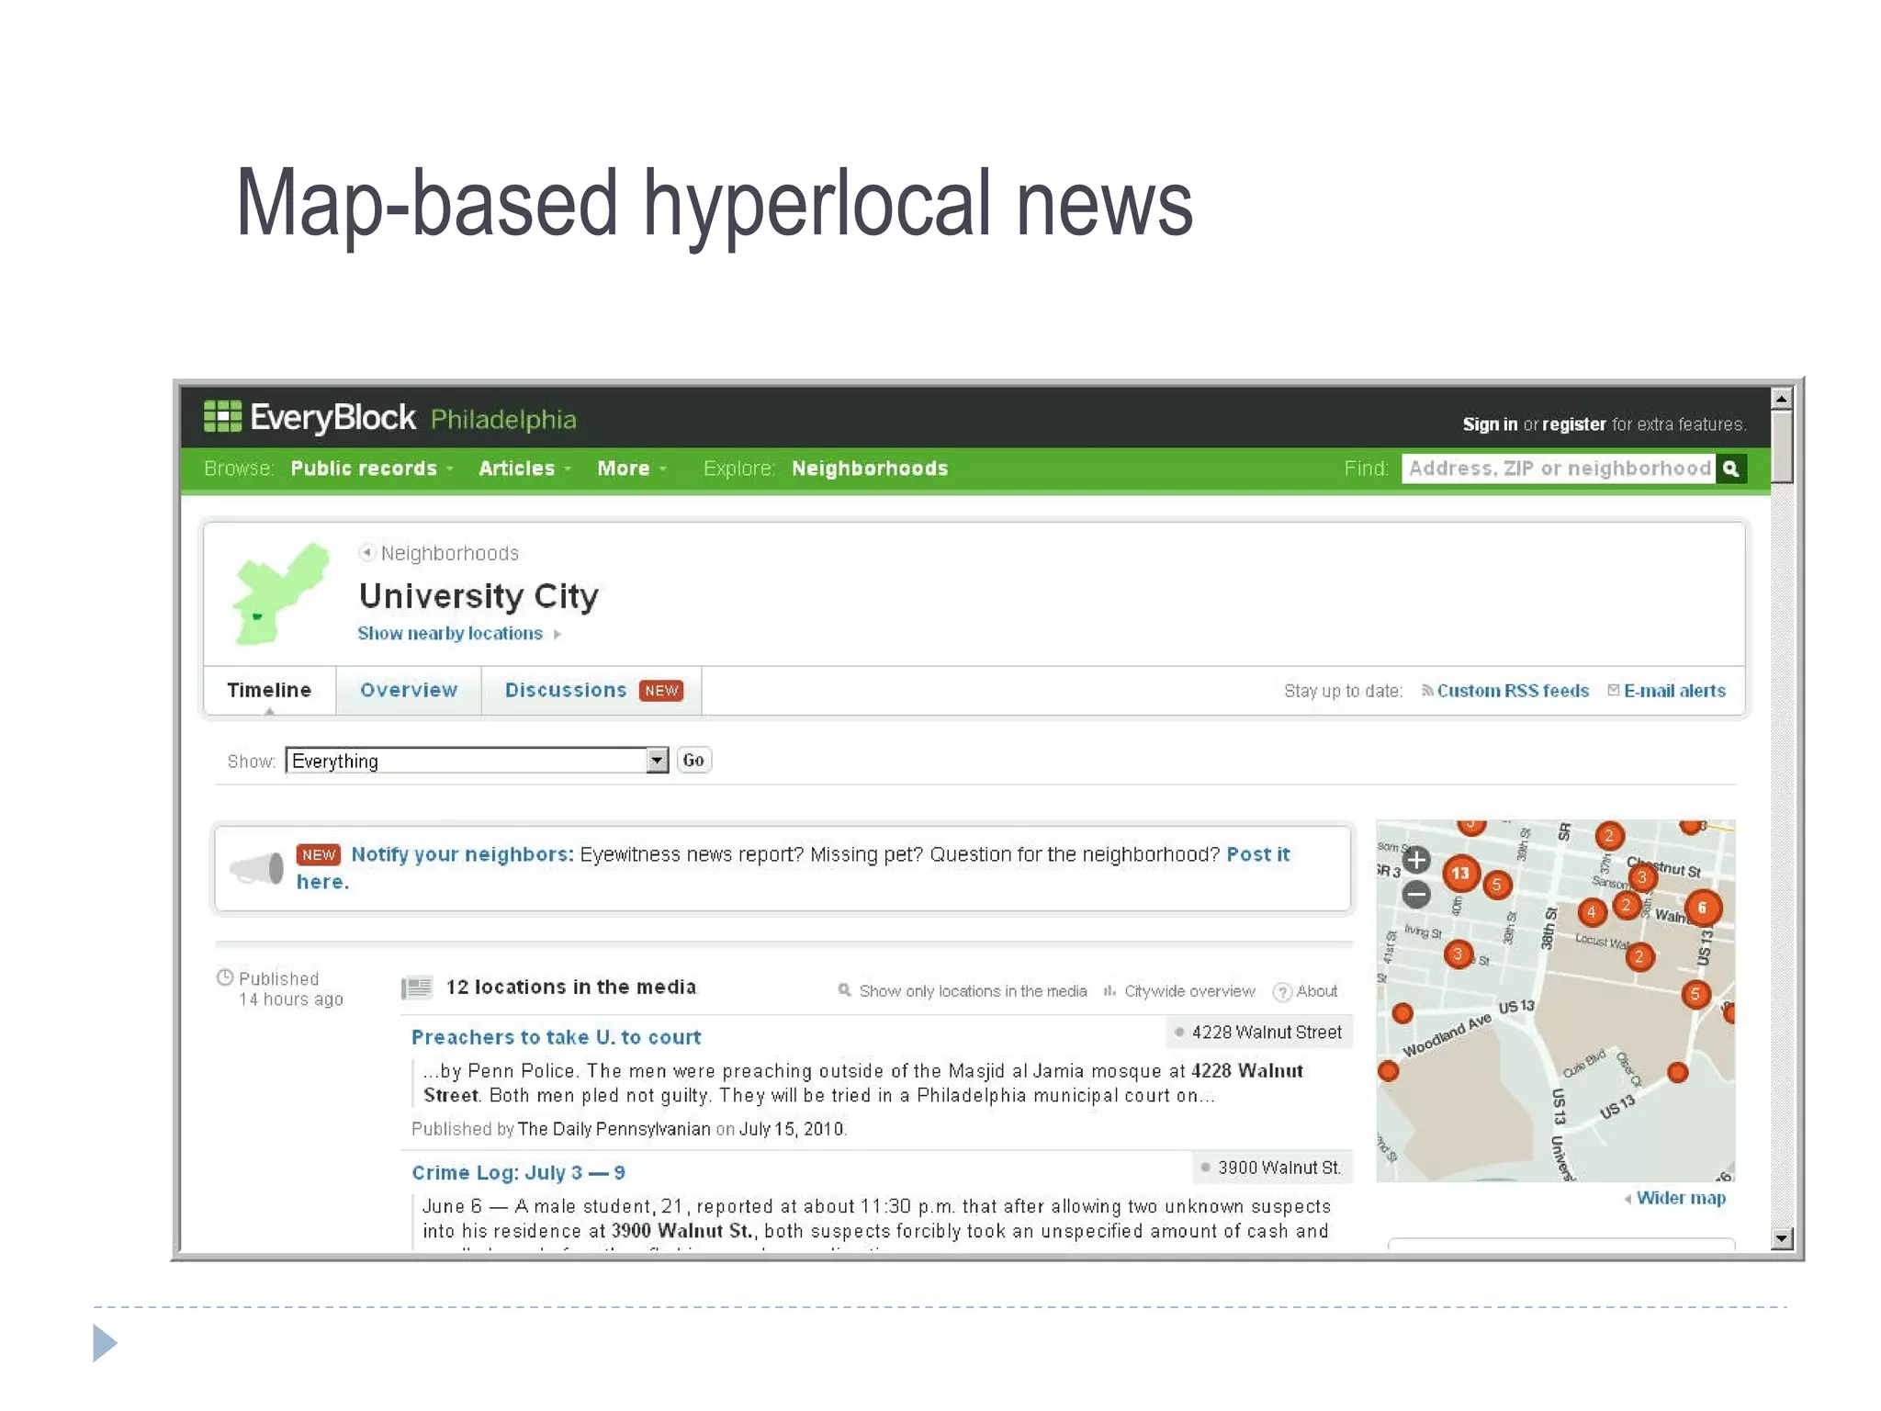
Task: Click the map zoom out minus button
Action: (x=1416, y=894)
